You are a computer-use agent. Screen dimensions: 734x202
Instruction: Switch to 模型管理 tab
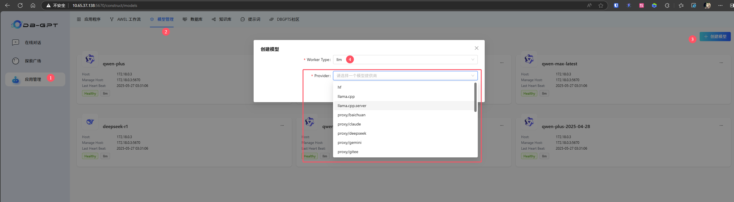coord(162,19)
